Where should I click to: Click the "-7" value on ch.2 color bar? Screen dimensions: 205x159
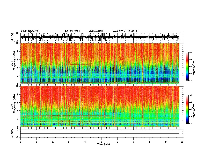click(191, 124)
